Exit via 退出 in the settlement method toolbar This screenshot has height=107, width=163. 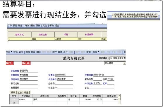tap(57, 25)
